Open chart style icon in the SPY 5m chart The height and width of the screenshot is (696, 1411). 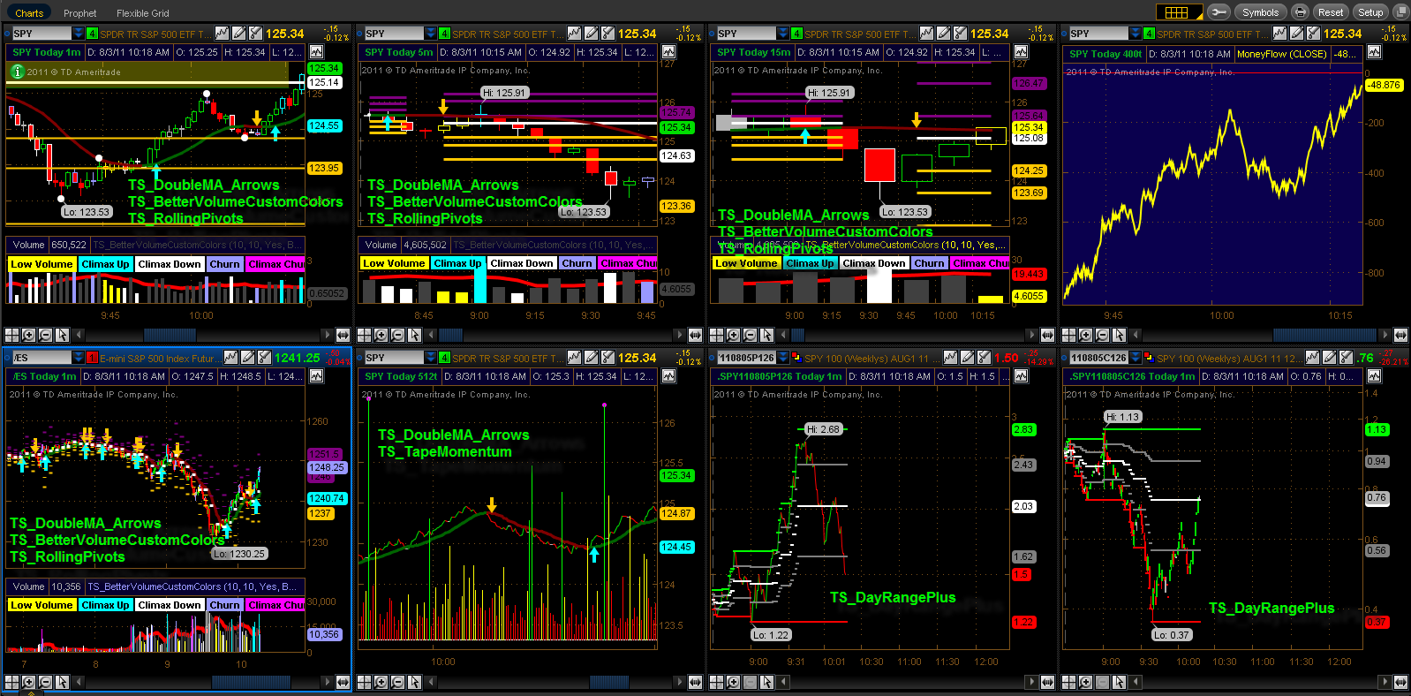[x=574, y=34]
